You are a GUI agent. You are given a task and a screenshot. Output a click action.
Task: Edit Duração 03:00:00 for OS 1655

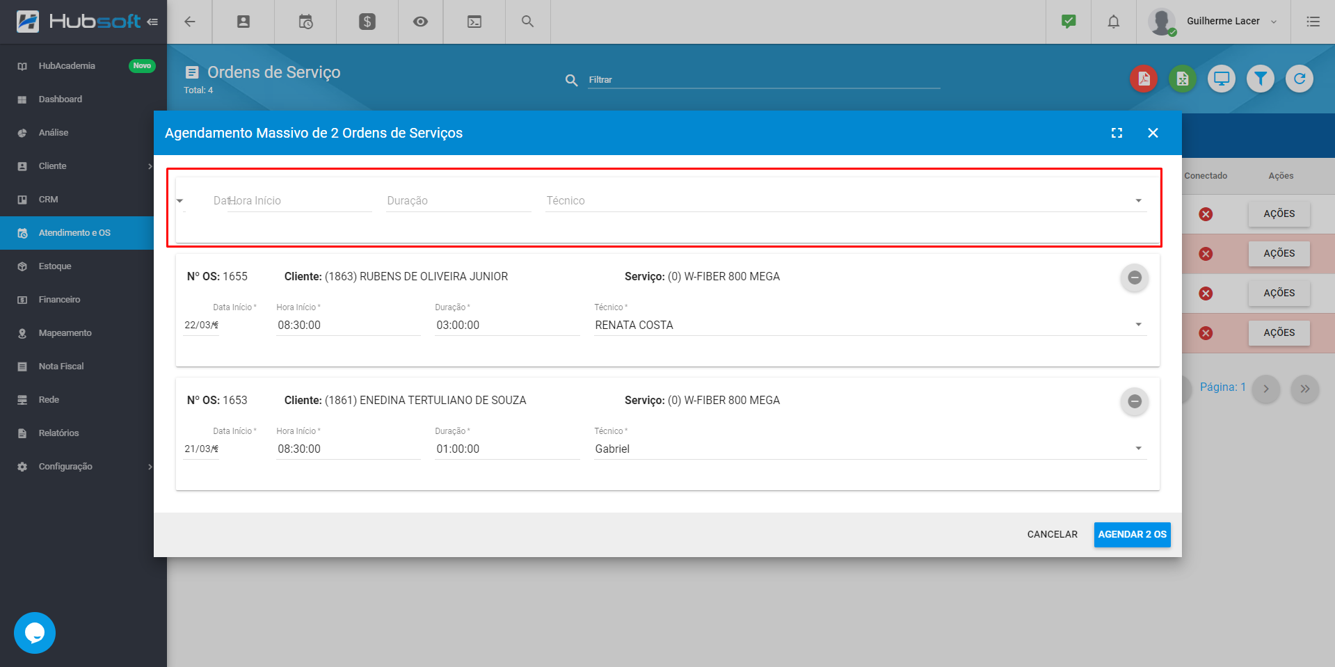click(507, 325)
